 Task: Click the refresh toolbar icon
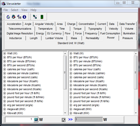pyautogui.click(x=8, y=17)
